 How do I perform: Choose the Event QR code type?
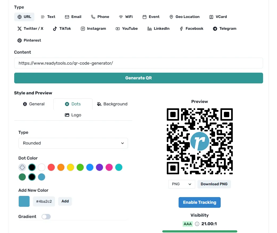151,17
